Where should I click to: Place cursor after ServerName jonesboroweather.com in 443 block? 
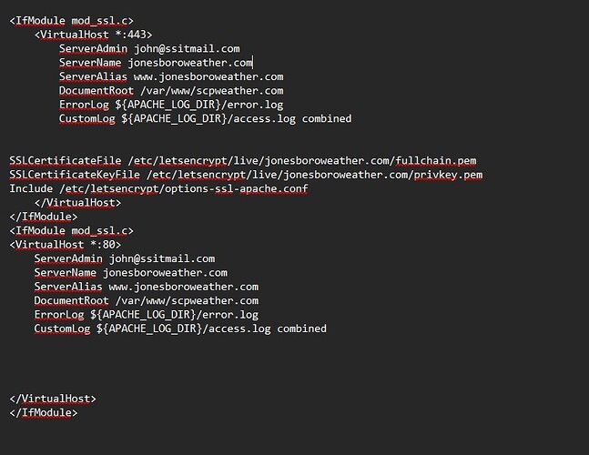coord(253,63)
